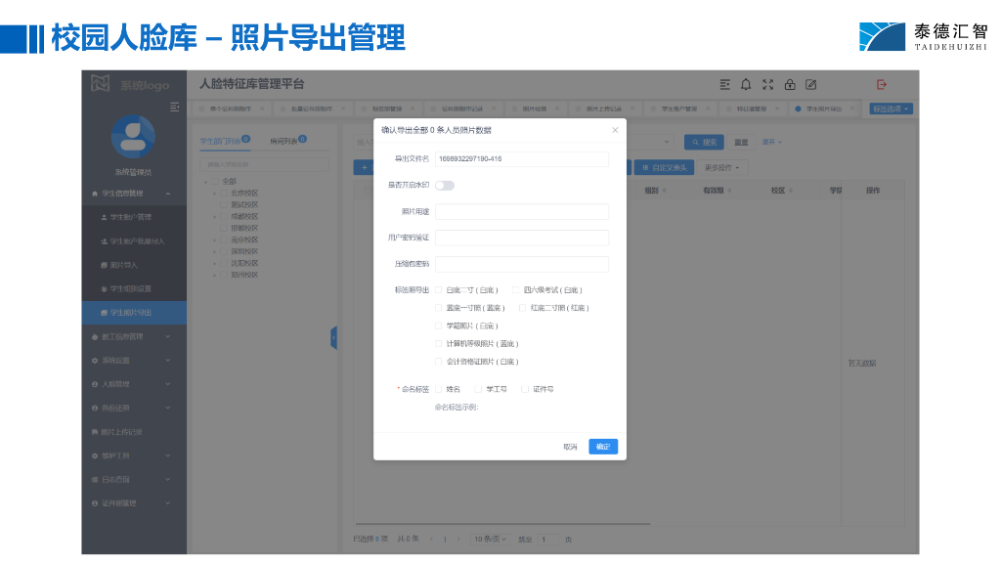Expand 教工信息管理 sidebar menu

click(x=168, y=336)
